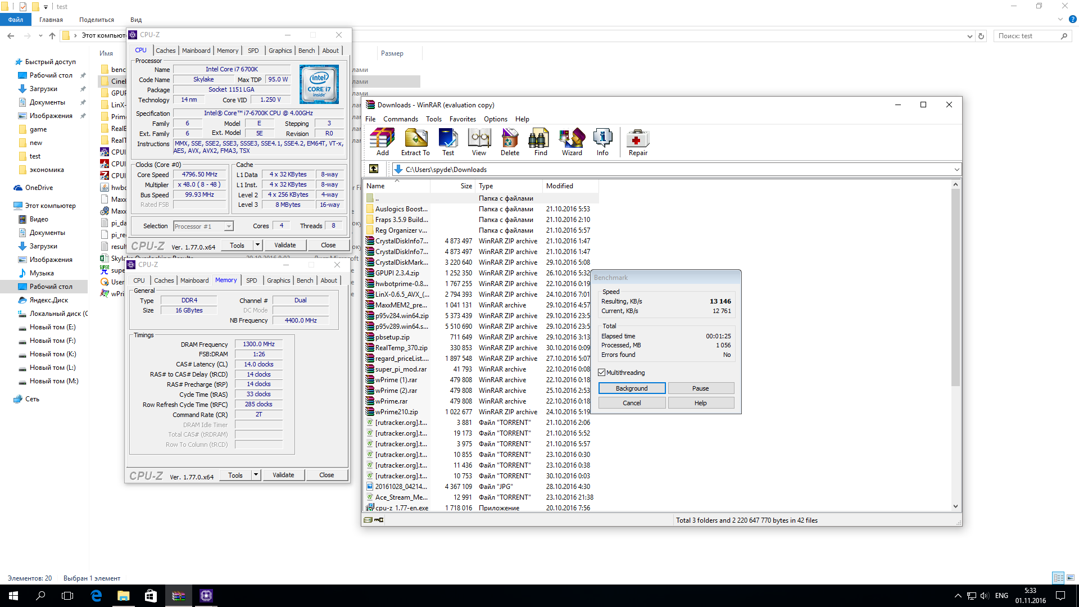Open the Файл ribbon tab in Explorer
The width and height of the screenshot is (1079, 607).
[x=16, y=20]
